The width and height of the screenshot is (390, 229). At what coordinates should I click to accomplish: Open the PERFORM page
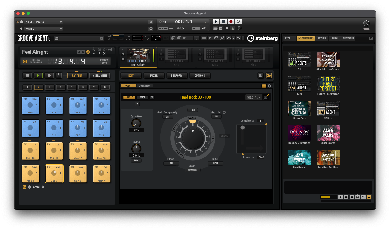tap(177, 76)
